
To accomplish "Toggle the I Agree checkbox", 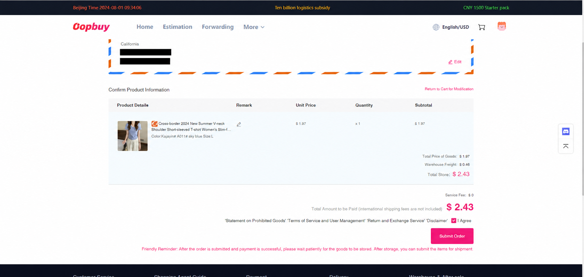I will click(454, 221).
